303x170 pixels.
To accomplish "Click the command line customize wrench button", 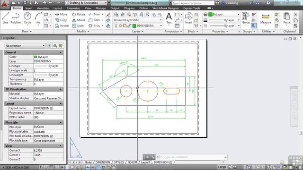I will (152, 157).
